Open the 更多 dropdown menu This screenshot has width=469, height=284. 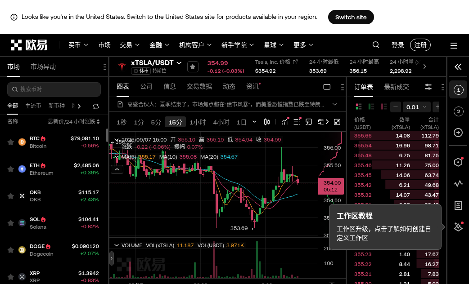tap(303, 45)
